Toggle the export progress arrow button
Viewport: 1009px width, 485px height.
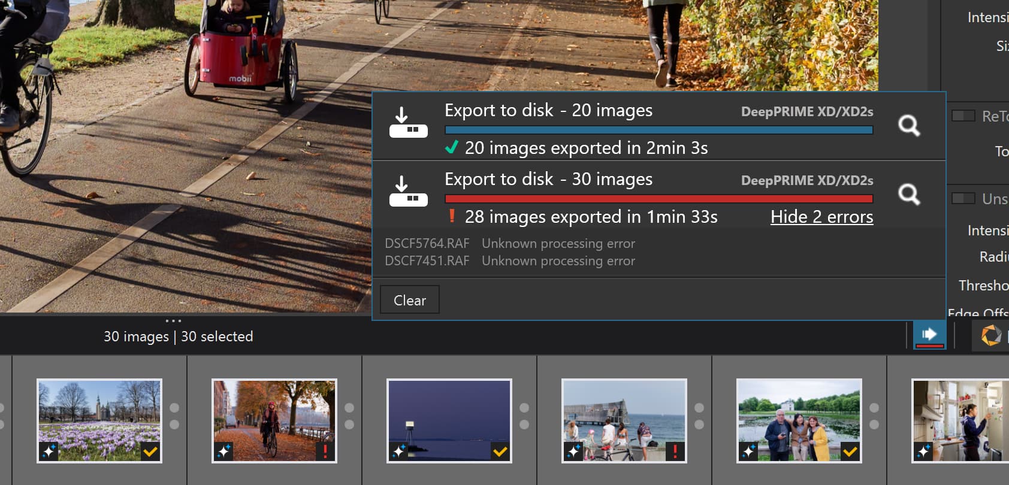coord(929,335)
